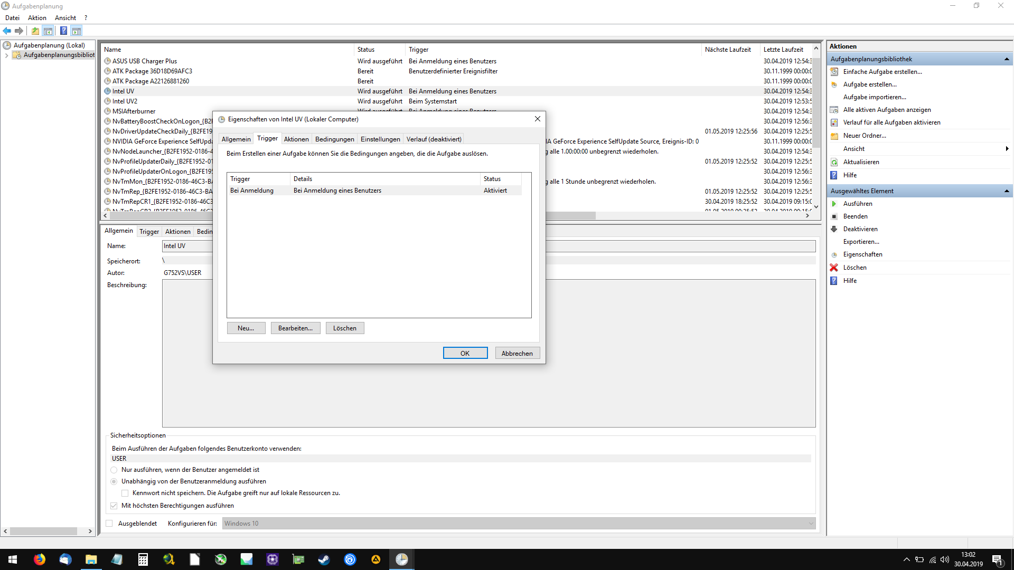Switch to the Aktionen tab in dialog
This screenshot has height=570, width=1014.
(296, 139)
